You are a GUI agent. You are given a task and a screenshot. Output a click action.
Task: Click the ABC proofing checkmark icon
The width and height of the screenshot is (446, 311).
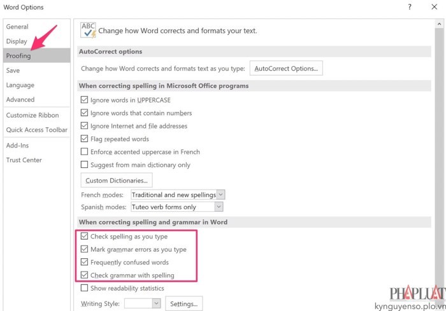pos(88,30)
